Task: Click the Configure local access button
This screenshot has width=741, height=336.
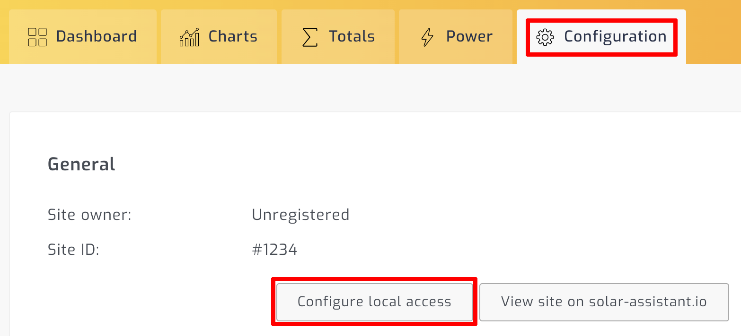Action: pyautogui.click(x=374, y=302)
